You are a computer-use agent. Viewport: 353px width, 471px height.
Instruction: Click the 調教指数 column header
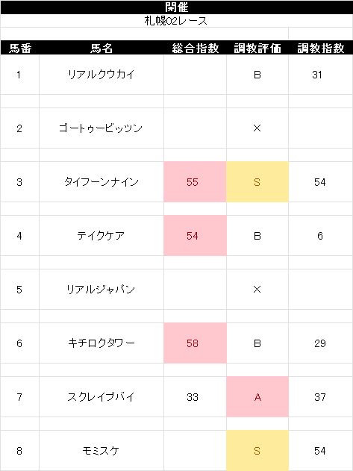pyautogui.click(x=321, y=48)
